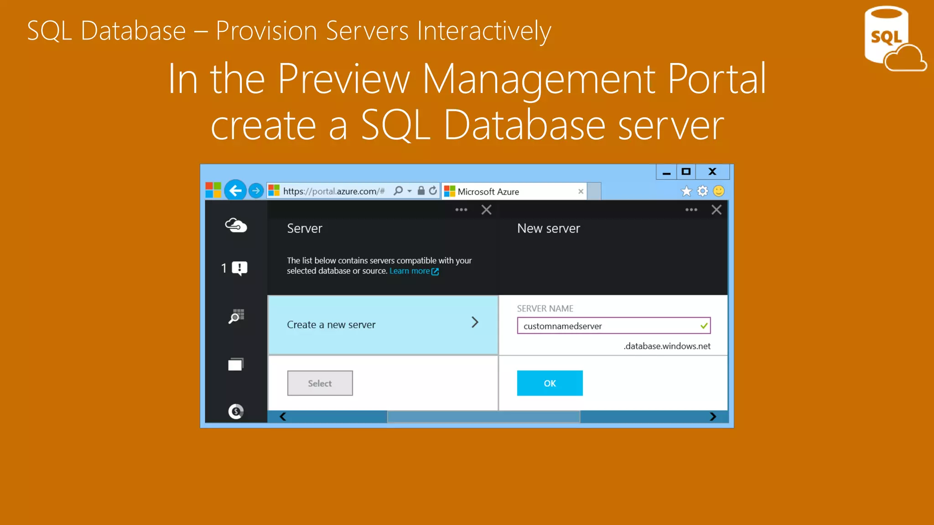Click the Azure cloud home icon in sidebar

(236, 225)
